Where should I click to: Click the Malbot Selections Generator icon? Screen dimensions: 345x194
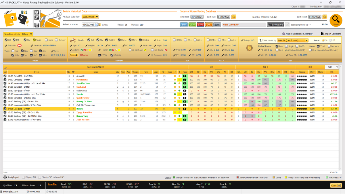283,34
